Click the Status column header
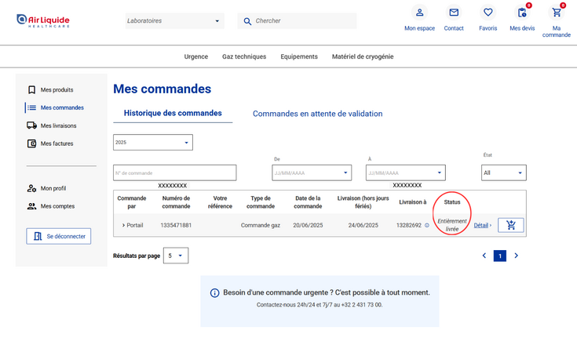The width and height of the screenshot is (577, 341). click(452, 202)
